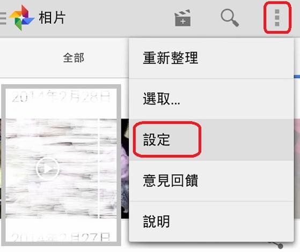The height and width of the screenshot is (252, 300).
Task: Click the 2014年2月27日 date header at bottom
Action: click(x=61, y=238)
